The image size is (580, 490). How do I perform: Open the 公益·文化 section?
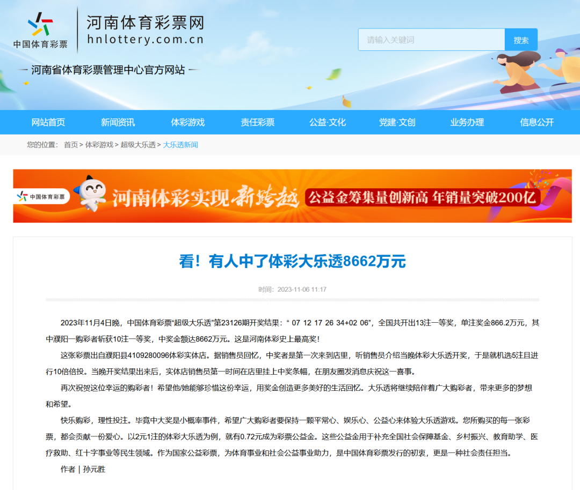(x=327, y=122)
